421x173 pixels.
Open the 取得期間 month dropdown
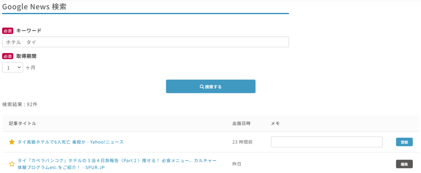[12, 67]
